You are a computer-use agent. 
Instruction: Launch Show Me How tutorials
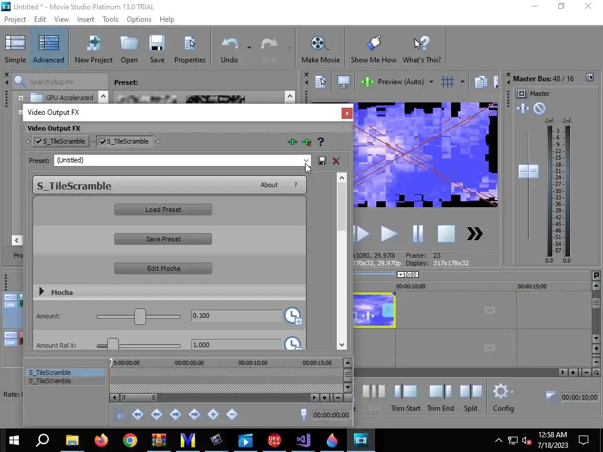(x=373, y=49)
